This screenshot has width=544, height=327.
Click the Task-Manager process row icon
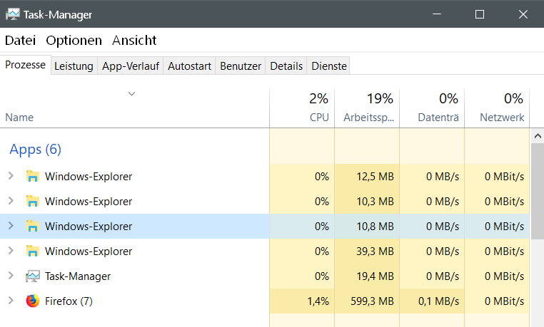point(33,276)
